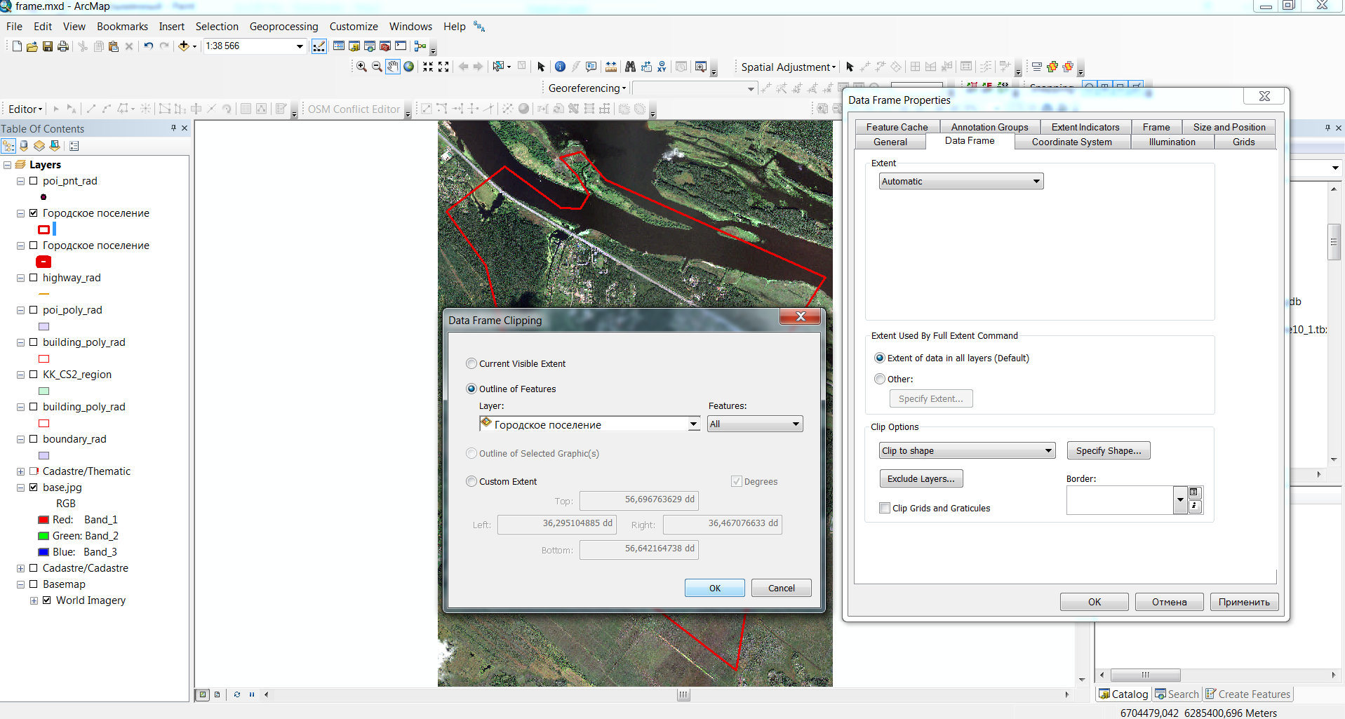This screenshot has height=719, width=1345.
Task: Open the Find binoculars tool
Action: tap(630, 67)
